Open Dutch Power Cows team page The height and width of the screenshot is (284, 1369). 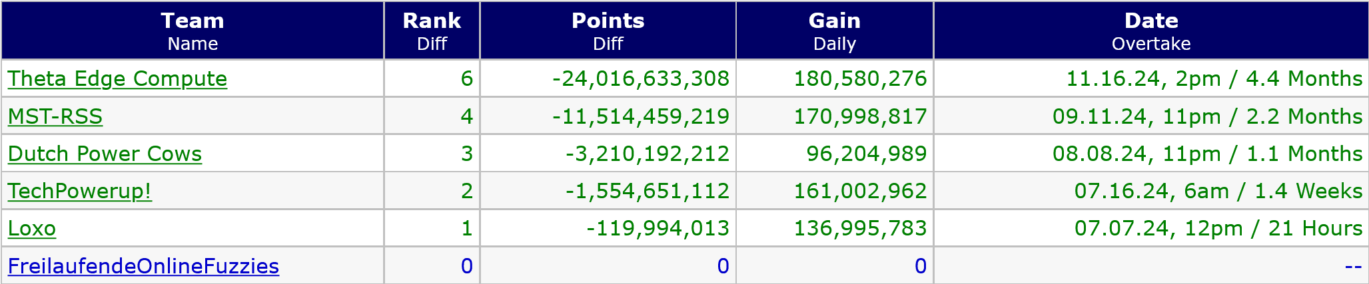[105, 154]
